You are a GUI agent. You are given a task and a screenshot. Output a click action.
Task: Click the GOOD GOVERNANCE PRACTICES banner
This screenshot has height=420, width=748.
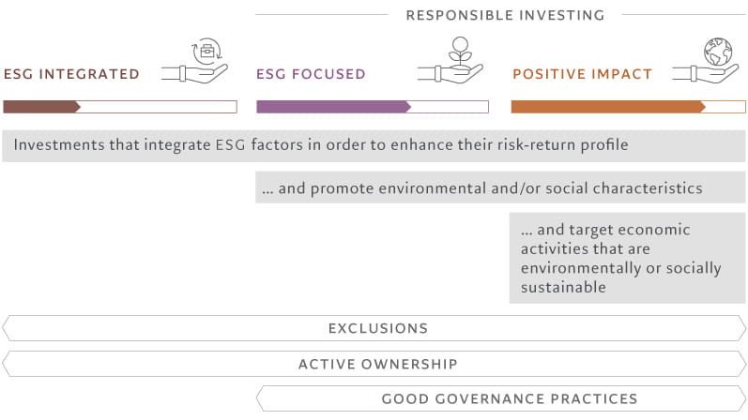[x=509, y=398]
